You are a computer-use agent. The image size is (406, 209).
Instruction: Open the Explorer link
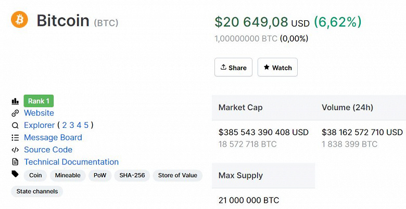39,125
